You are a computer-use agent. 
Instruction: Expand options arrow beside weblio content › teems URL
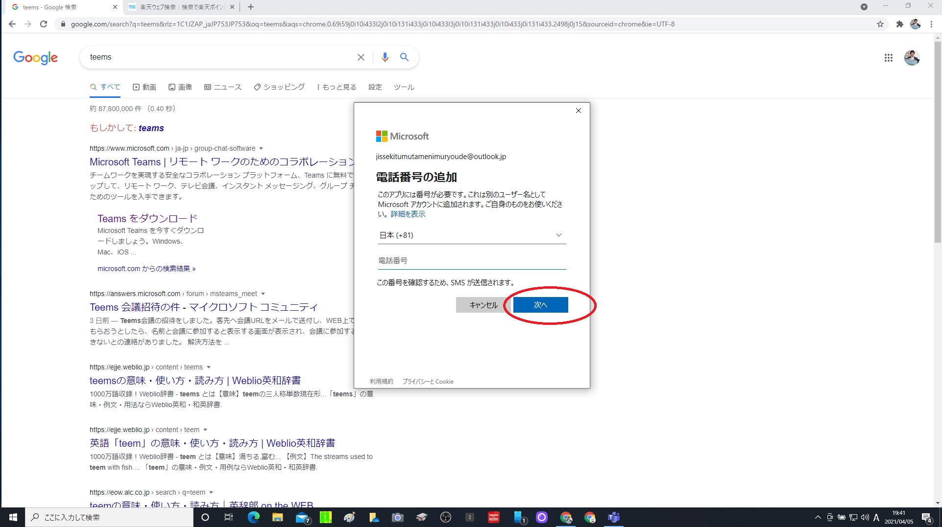tap(209, 367)
